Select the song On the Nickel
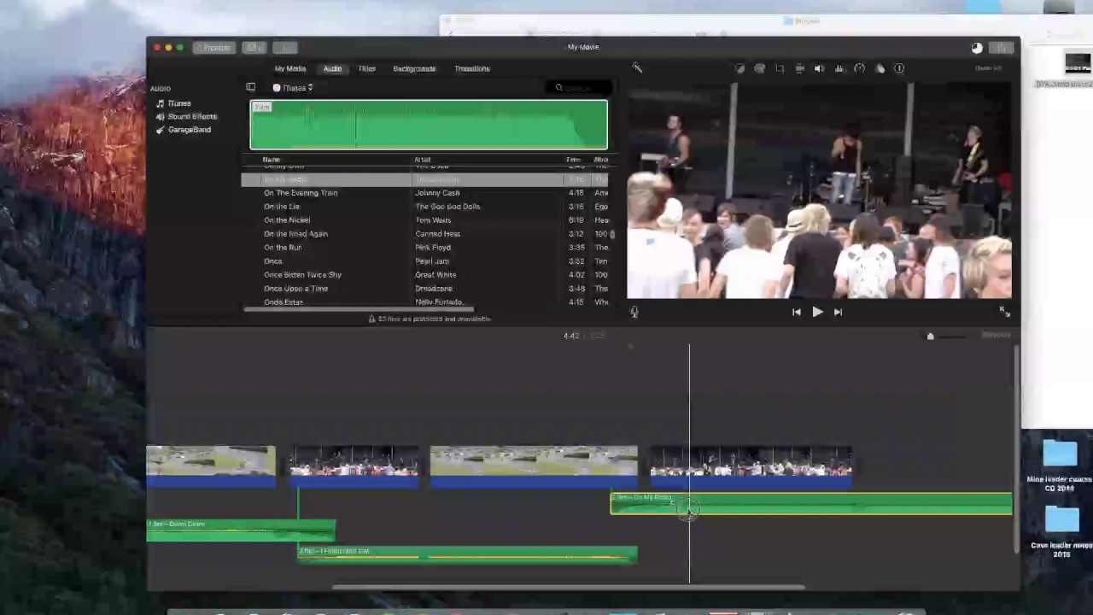This screenshot has height=615, width=1093. [x=287, y=220]
